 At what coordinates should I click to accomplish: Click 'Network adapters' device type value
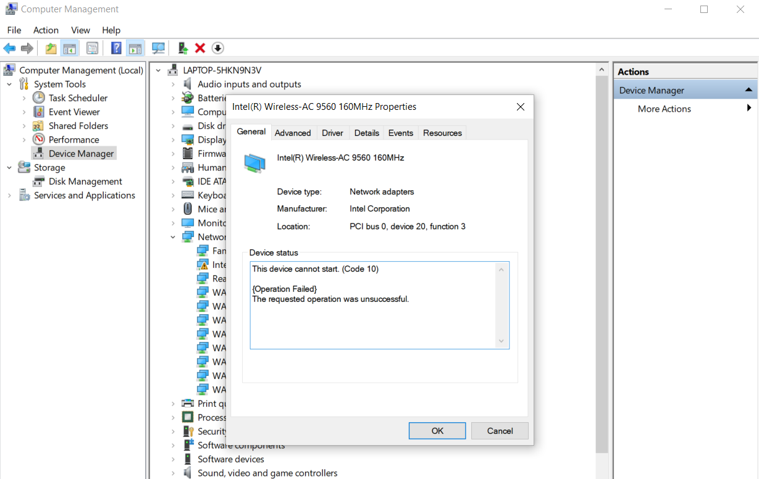point(382,192)
